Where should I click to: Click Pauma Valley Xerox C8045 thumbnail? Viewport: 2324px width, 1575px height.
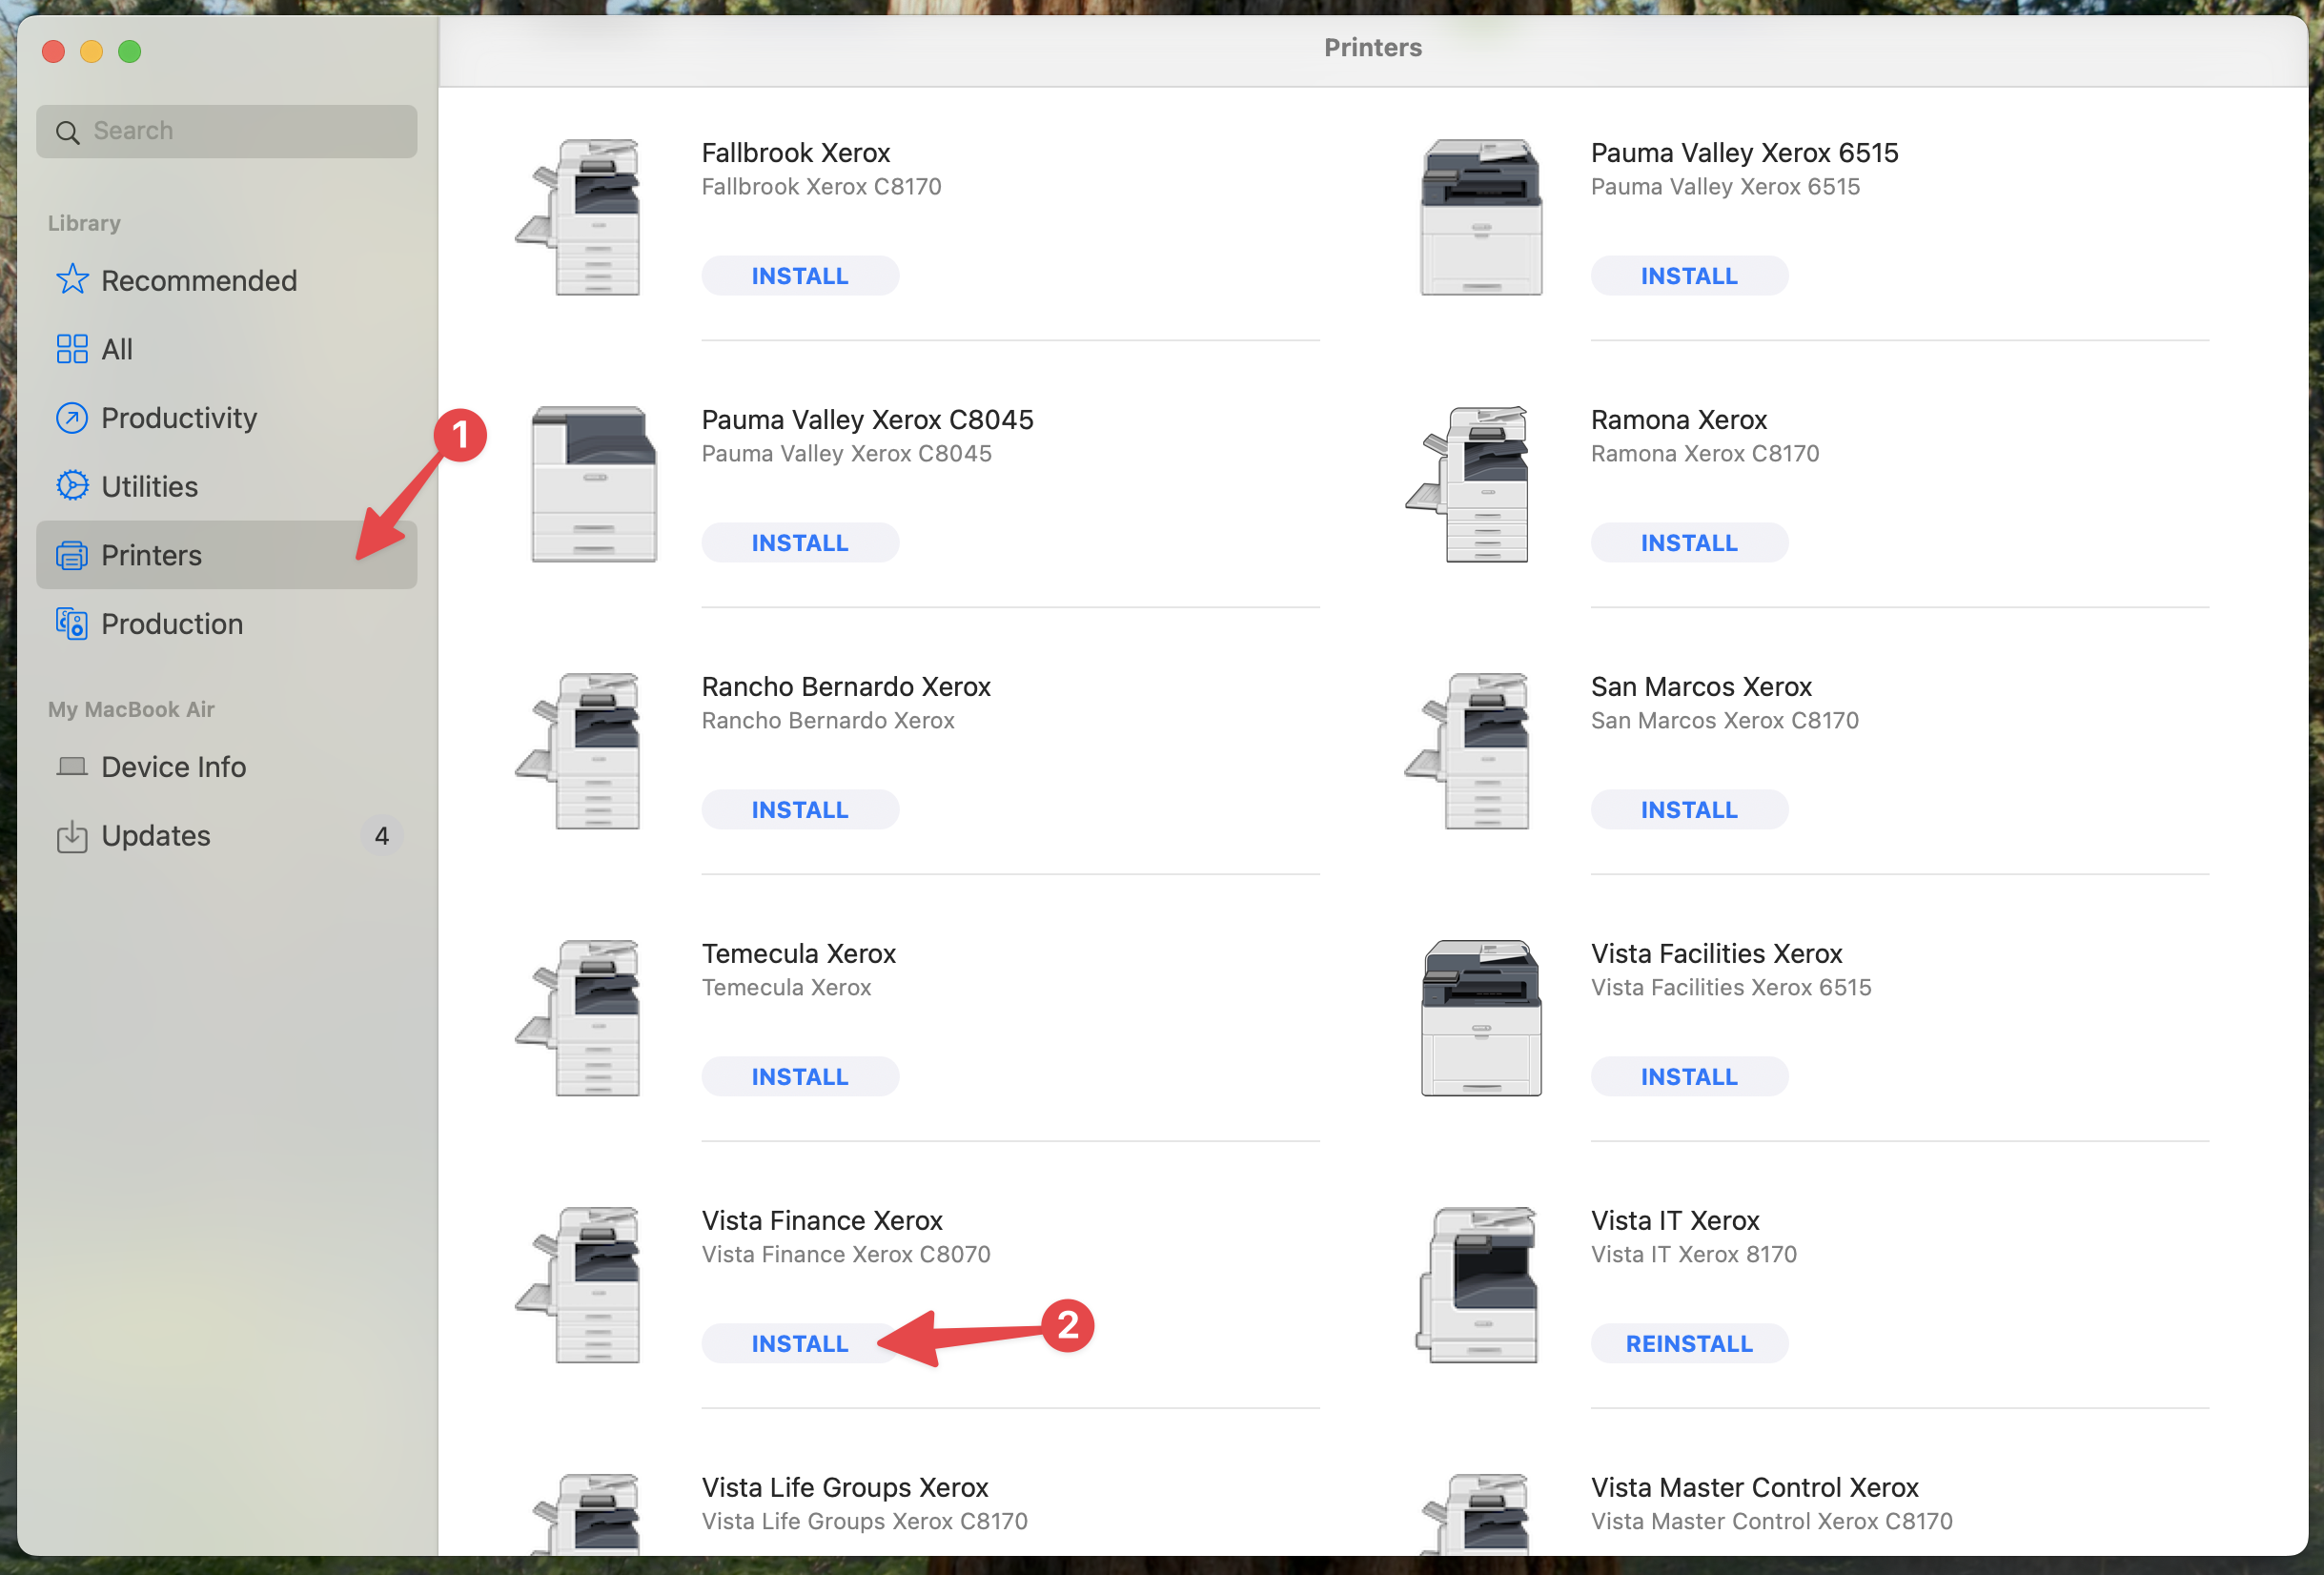(x=593, y=484)
